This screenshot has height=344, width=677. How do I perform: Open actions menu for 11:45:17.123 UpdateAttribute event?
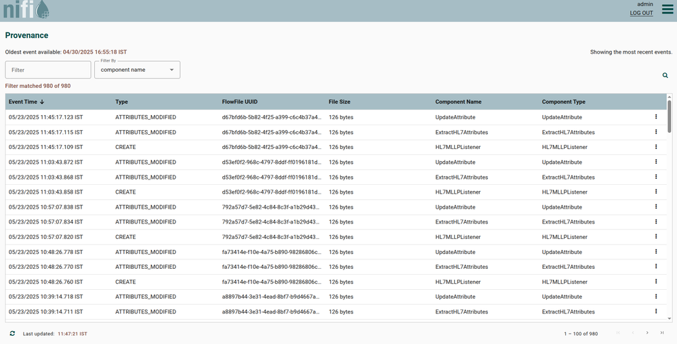[656, 117]
